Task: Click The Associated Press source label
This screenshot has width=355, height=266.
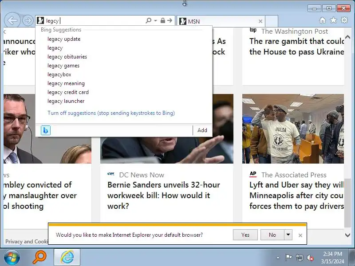Action: [294, 175]
